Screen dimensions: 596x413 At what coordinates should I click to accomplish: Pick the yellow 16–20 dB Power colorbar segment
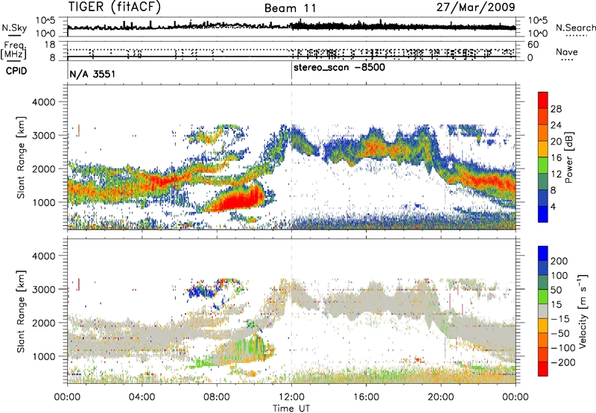[543, 149]
